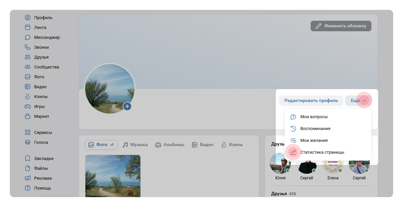The height and width of the screenshot is (207, 403).
Task: Open friend Юлия's avatar
Action: (280, 164)
